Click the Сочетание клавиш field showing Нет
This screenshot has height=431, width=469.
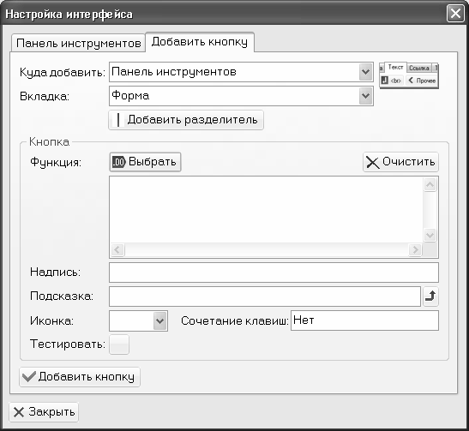(364, 320)
